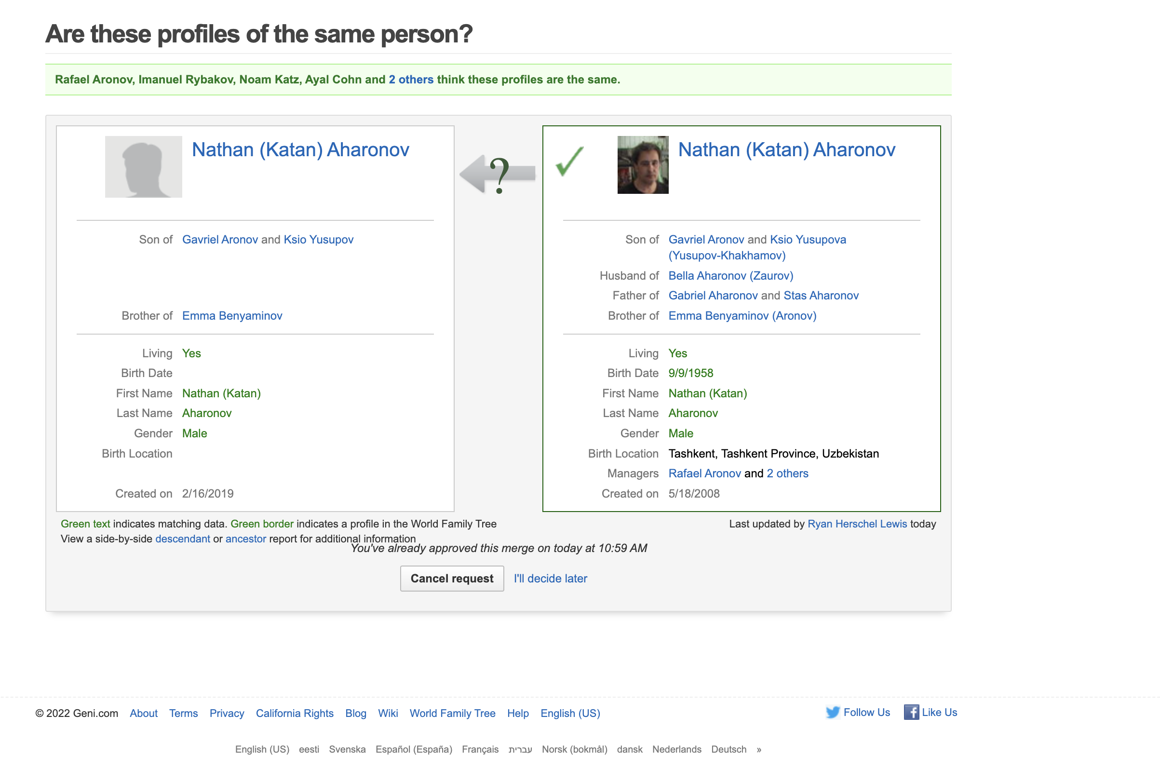Viewport: 1160px width, 783px height.
Task: Click the Twitter bird icon
Action: 832,712
